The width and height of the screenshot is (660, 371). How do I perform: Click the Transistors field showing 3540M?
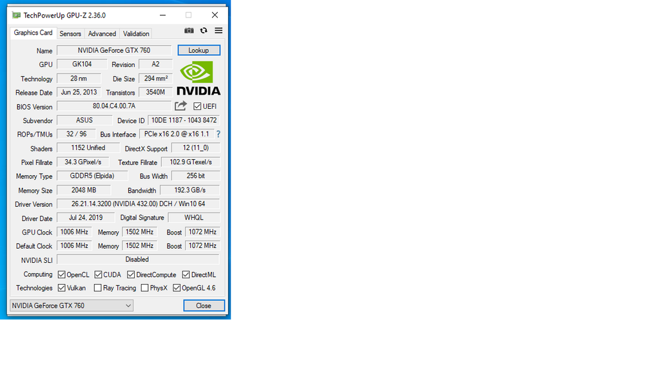click(156, 93)
